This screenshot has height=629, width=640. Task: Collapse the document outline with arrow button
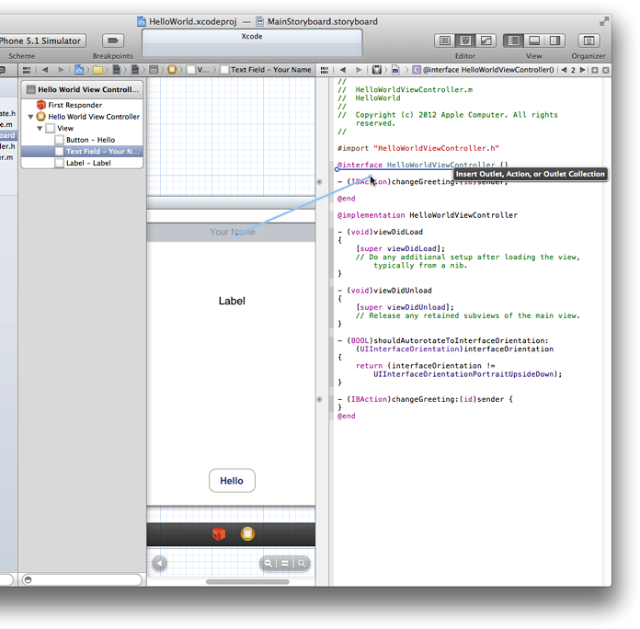point(159,564)
